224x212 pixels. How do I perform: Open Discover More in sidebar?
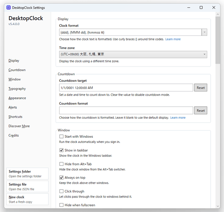tap(19, 126)
